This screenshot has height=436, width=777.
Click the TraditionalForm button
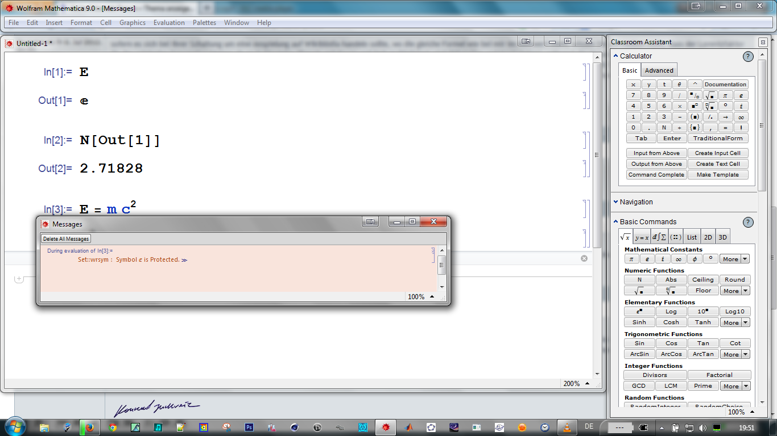point(718,139)
